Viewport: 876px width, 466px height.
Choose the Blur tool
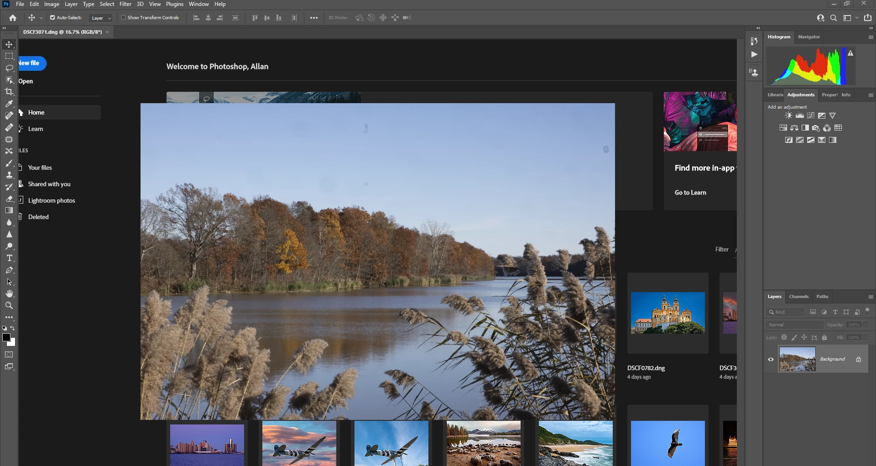click(x=9, y=222)
